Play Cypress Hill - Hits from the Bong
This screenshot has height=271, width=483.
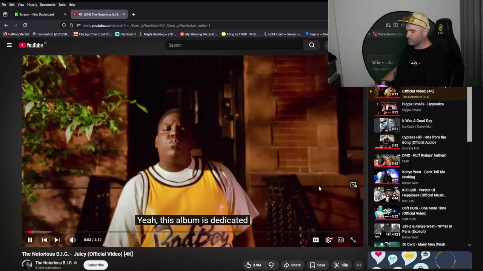pyautogui.click(x=418, y=142)
